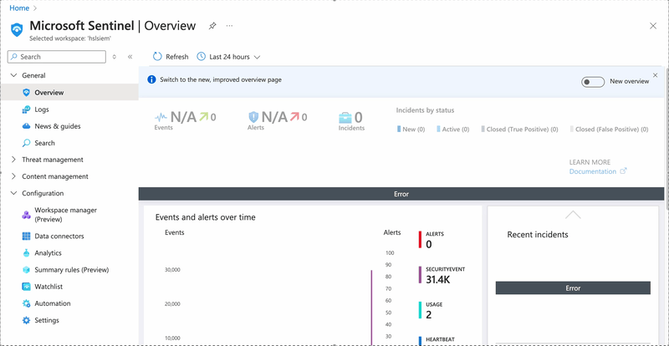Click the sidebar expand/collapse diamond icon
This screenshot has width=669, height=346.
(x=115, y=57)
